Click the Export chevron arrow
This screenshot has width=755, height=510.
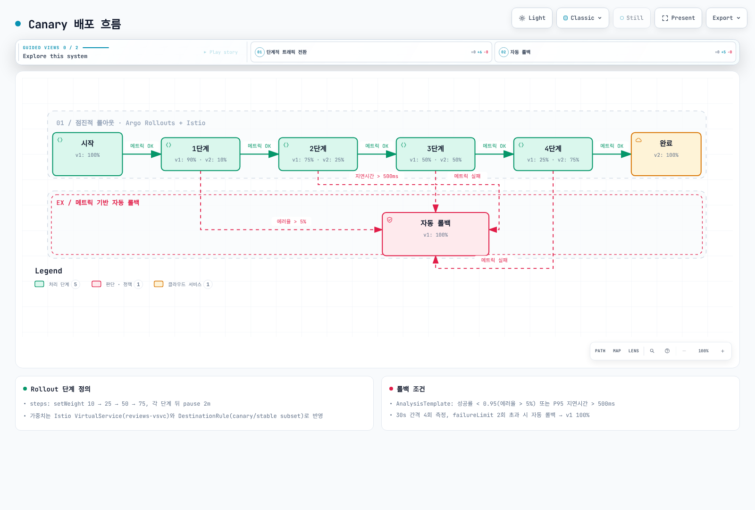(738, 18)
